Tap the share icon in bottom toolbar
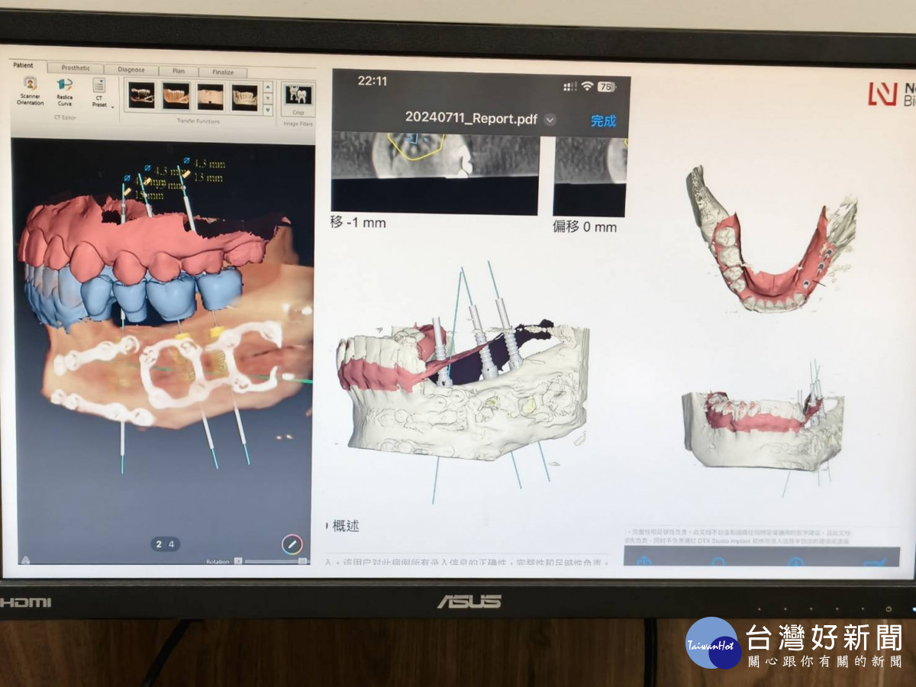Screen dimensions: 916x687 [643, 561]
